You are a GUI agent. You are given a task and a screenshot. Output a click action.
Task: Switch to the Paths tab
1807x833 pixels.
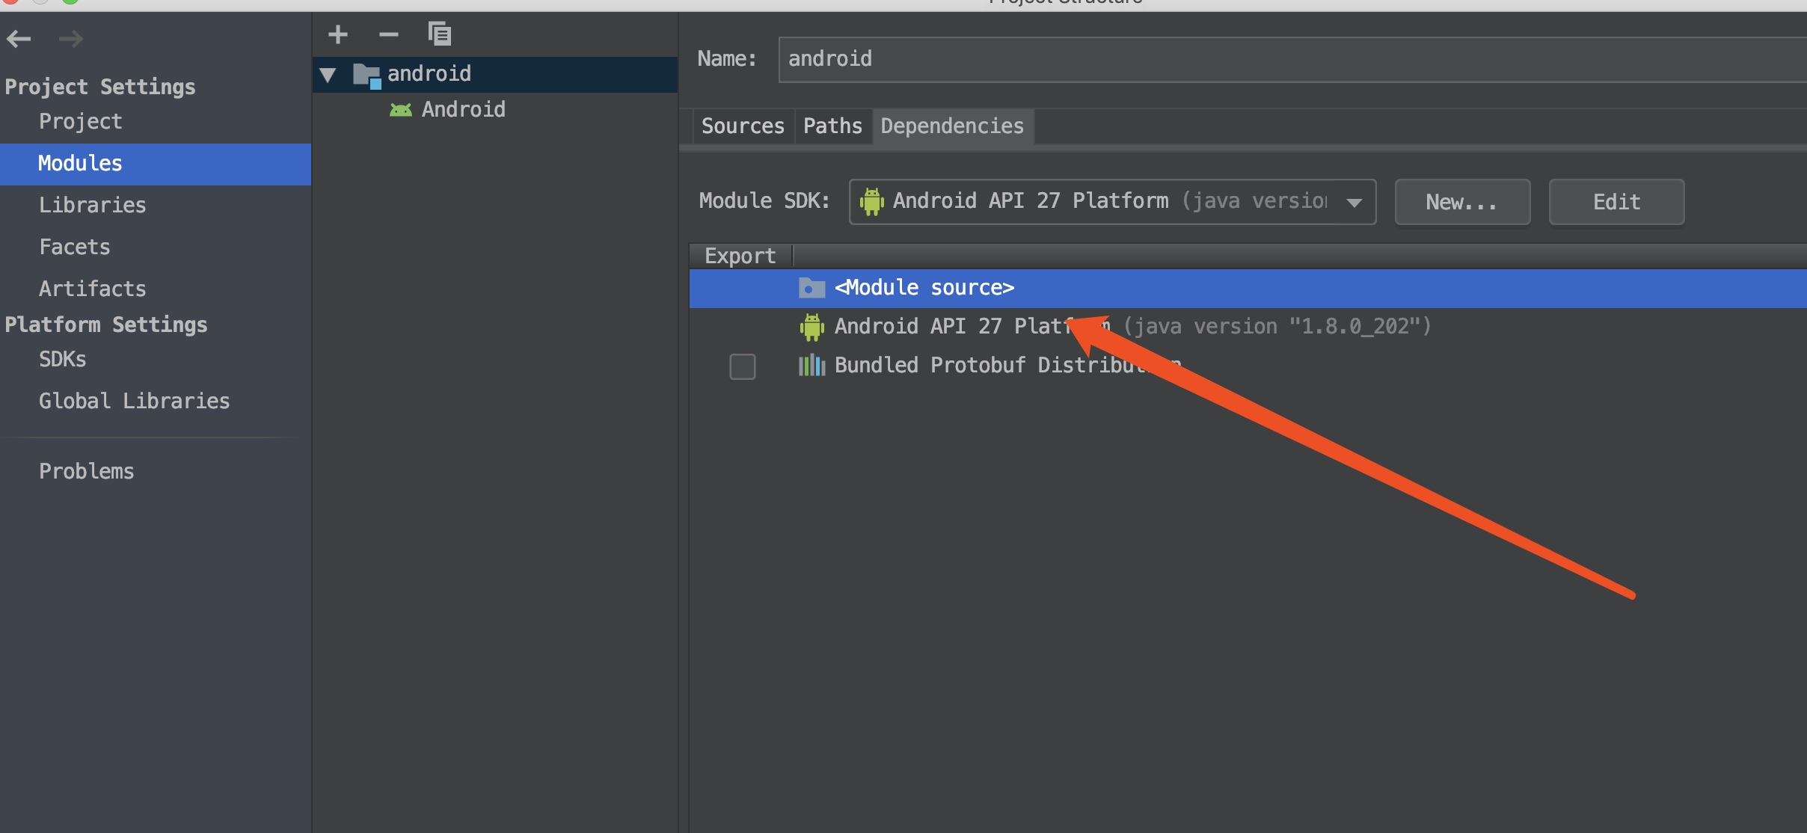pos(832,126)
